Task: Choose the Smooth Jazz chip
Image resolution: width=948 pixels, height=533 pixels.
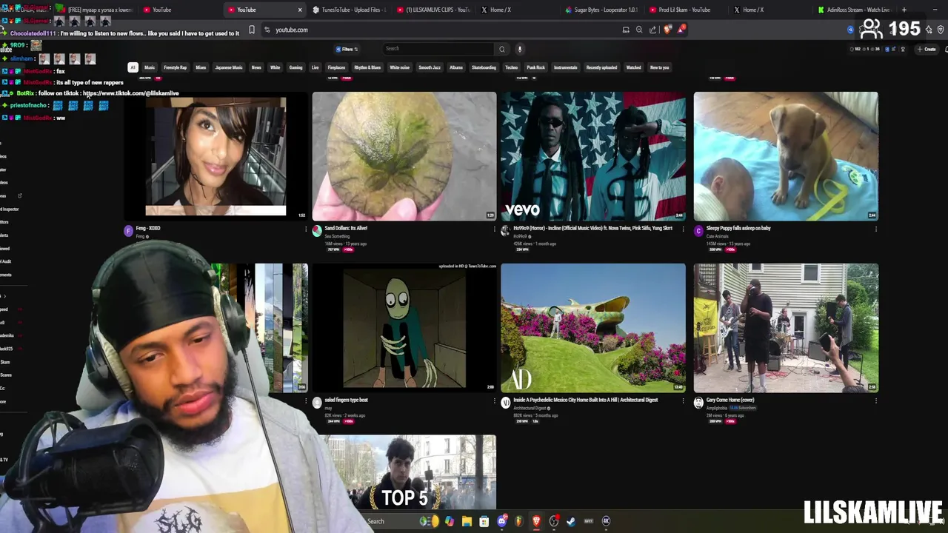Action: coord(430,67)
